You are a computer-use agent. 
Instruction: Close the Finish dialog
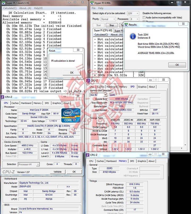[78, 50]
